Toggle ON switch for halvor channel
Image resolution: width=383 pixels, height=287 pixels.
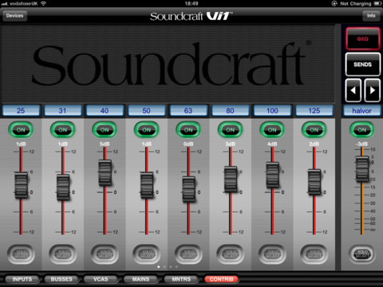(361, 130)
